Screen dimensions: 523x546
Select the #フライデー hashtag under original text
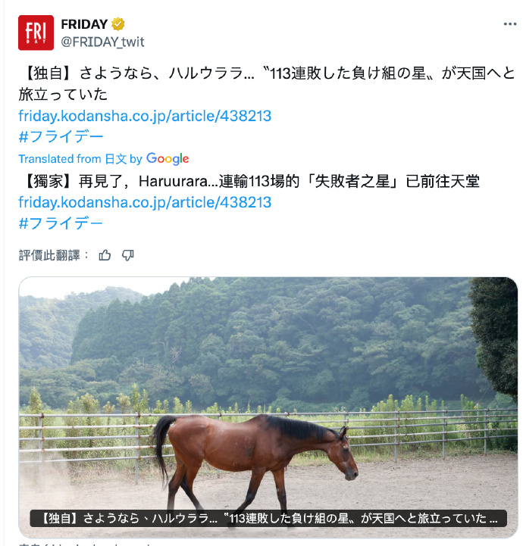click(x=61, y=136)
